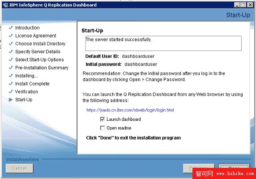Click the Select Start-Up Options checkmark
This screenshot has height=179, width=256.
[11, 60]
